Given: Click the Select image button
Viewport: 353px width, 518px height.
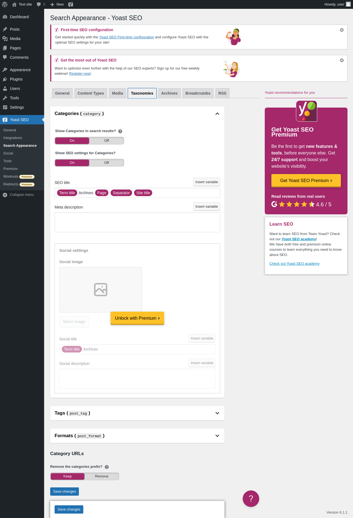Looking at the screenshot, I should [x=74, y=322].
